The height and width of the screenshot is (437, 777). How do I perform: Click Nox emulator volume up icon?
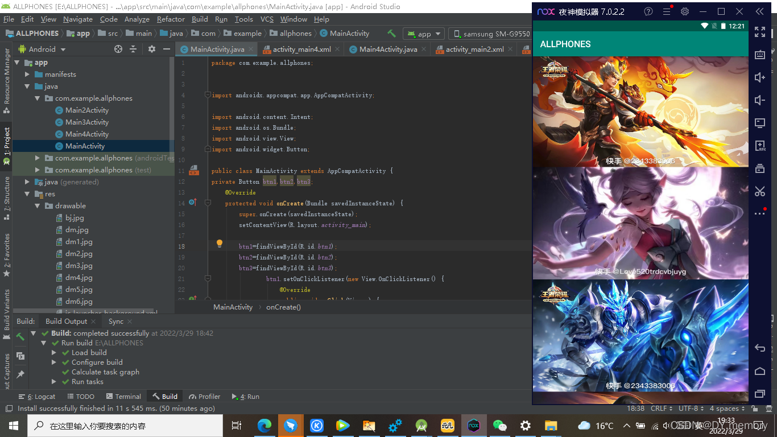coord(759,77)
